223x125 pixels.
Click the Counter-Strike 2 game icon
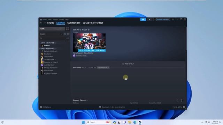point(42,59)
